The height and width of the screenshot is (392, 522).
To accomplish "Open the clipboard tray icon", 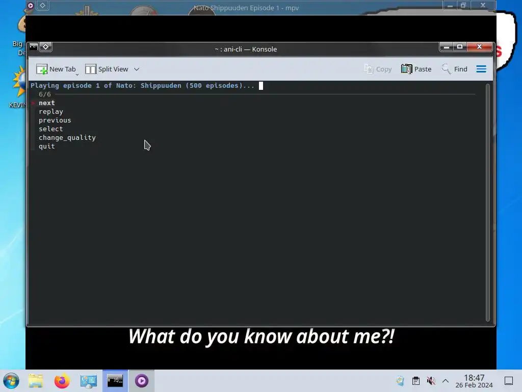I will point(416,381).
